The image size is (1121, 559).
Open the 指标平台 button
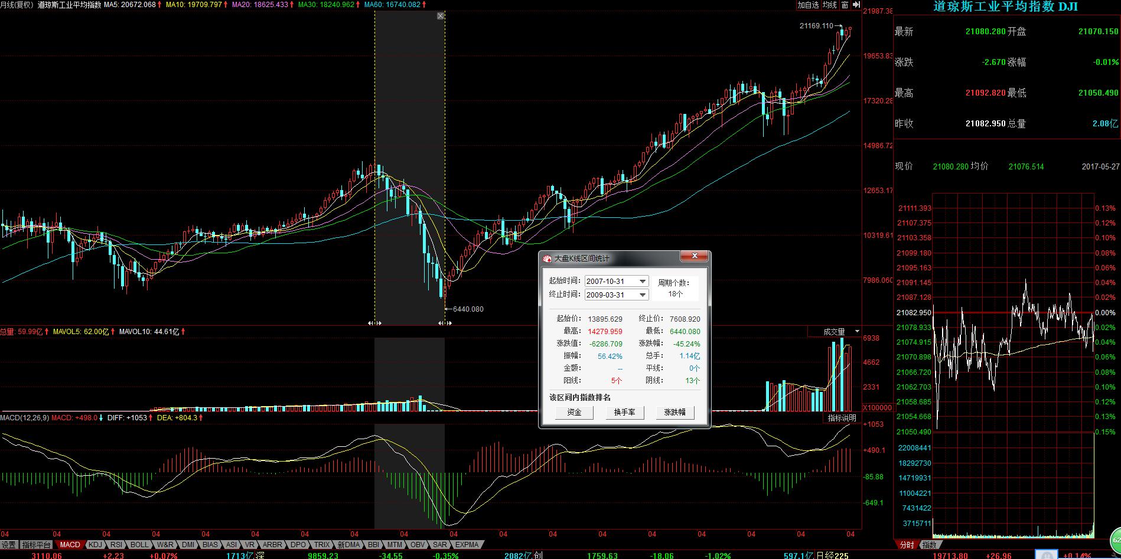pyautogui.click(x=37, y=545)
